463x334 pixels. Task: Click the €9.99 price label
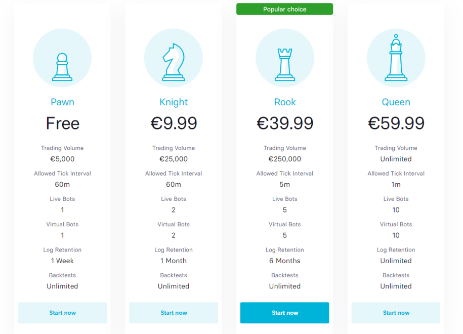click(x=174, y=123)
